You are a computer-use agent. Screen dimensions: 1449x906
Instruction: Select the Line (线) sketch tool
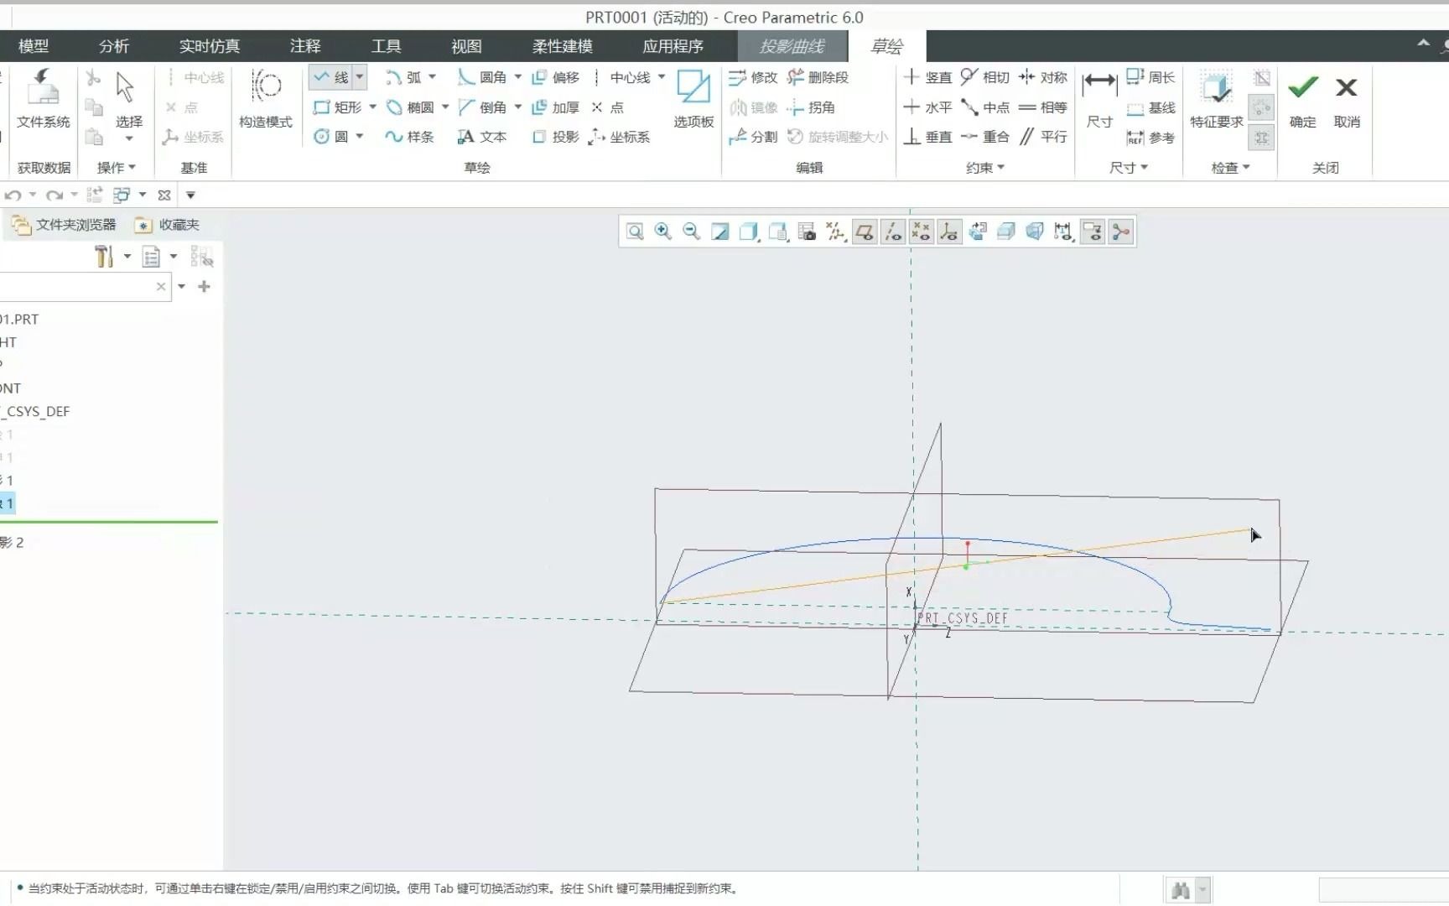click(330, 77)
